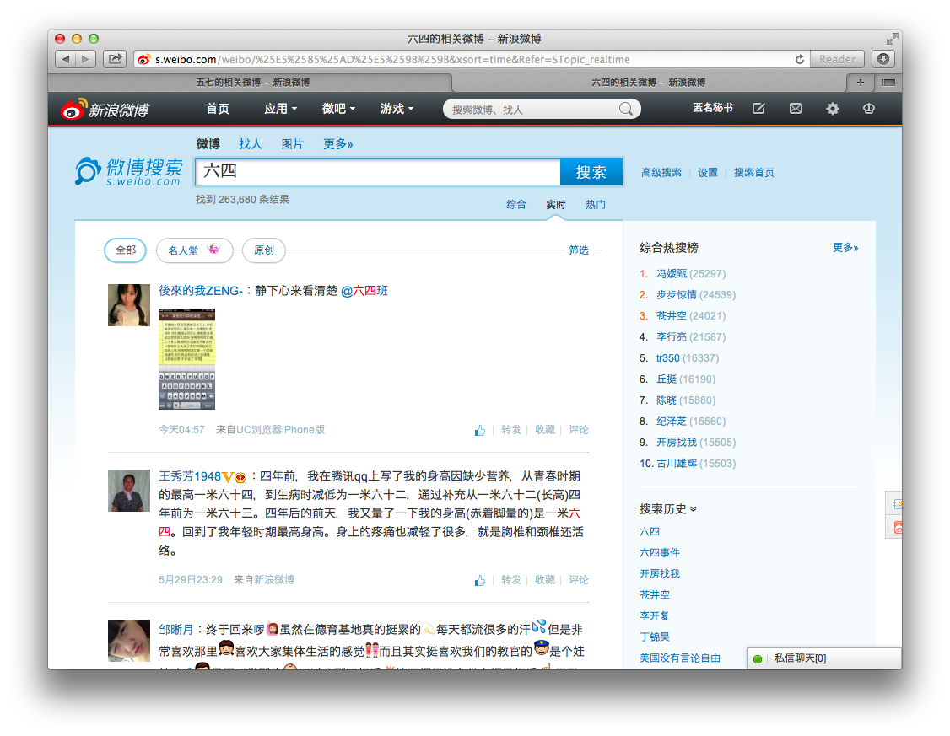Image resolution: width=950 pixels, height=736 pixels.
Task: Select the 全部 filter pill
Action: [126, 250]
